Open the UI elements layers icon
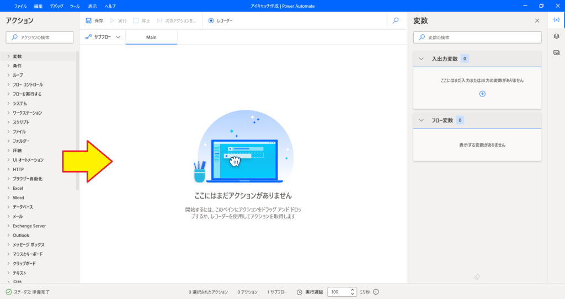The width and height of the screenshot is (565, 299). [x=556, y=36]
